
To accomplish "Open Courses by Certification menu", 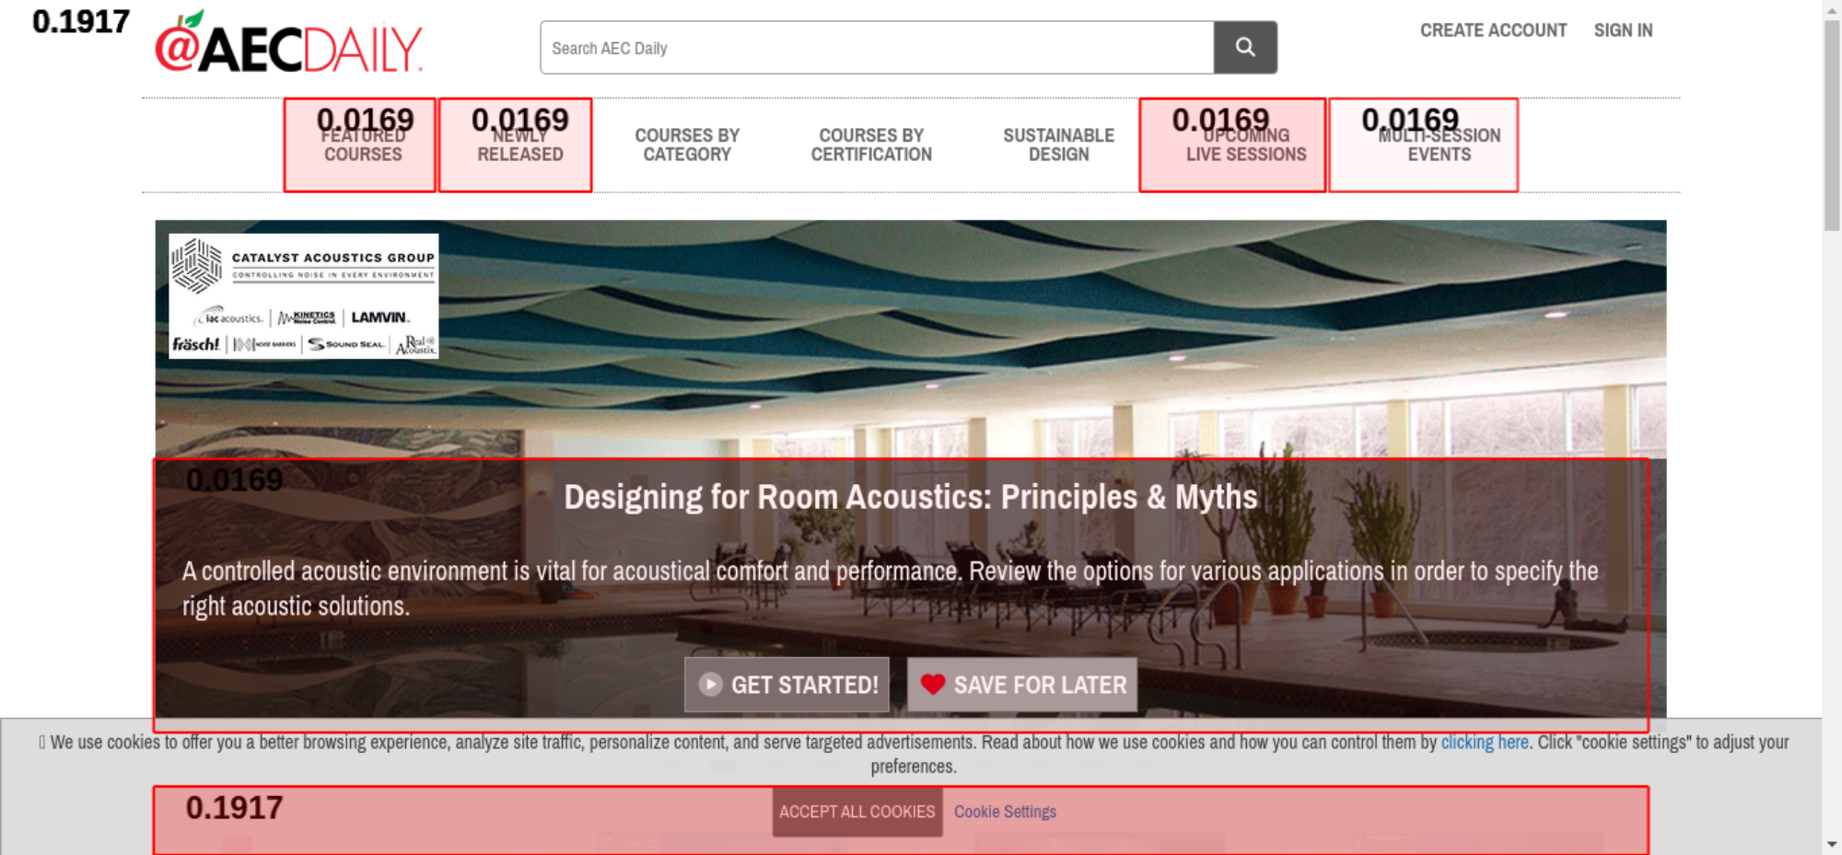I will pos(871,144).
